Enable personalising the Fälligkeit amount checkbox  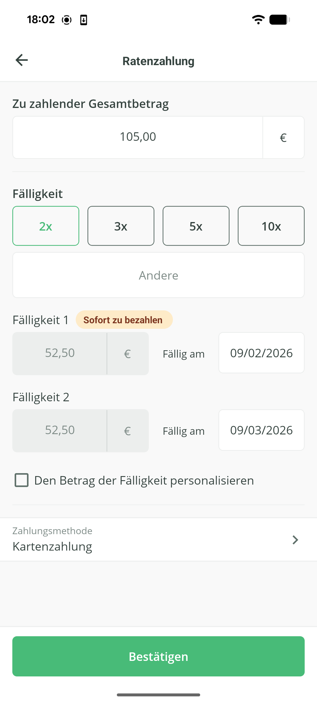tap(22, 480)
